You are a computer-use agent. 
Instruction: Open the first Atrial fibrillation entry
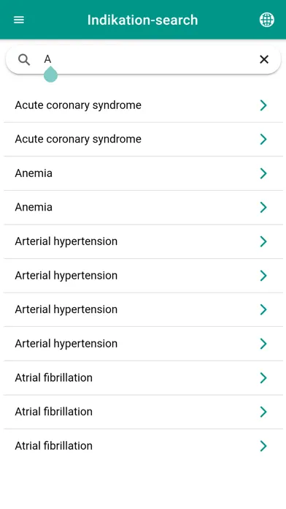coord(143,378)
